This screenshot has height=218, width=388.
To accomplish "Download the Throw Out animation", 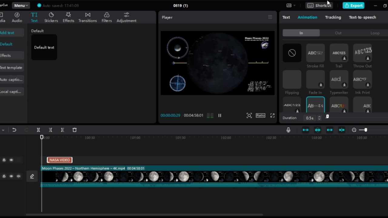I will point(368,58).
